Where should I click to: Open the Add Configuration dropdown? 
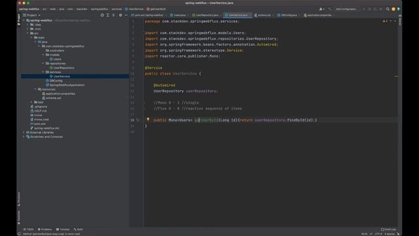click(x=348, y=9)
